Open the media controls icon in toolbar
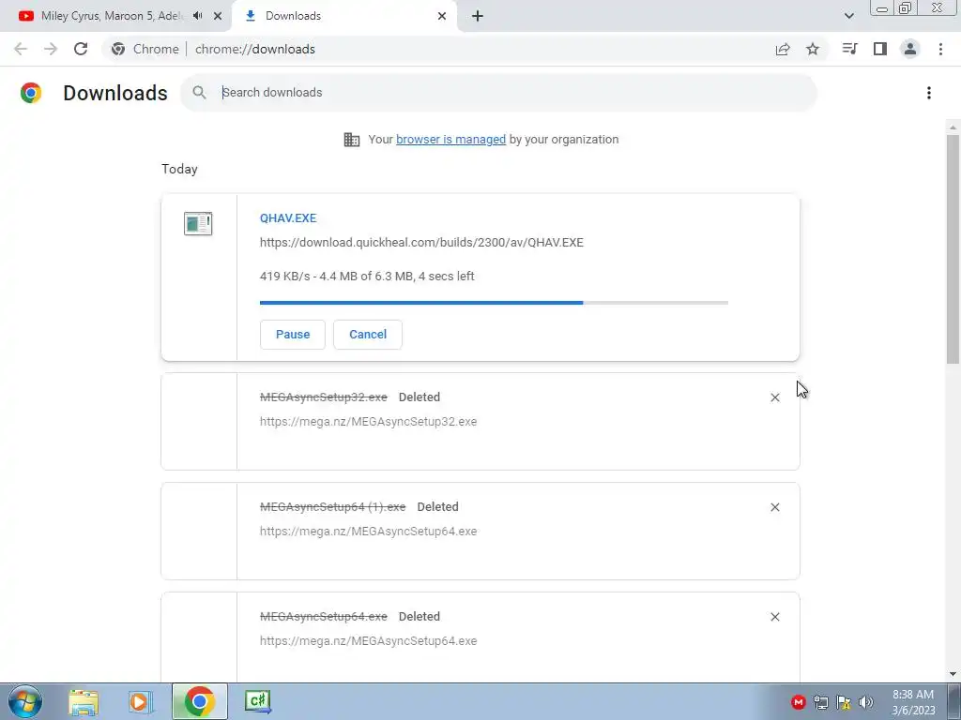The height and width of the screenshot is (720, 961). pyautogui.click(x=849, y=49)
